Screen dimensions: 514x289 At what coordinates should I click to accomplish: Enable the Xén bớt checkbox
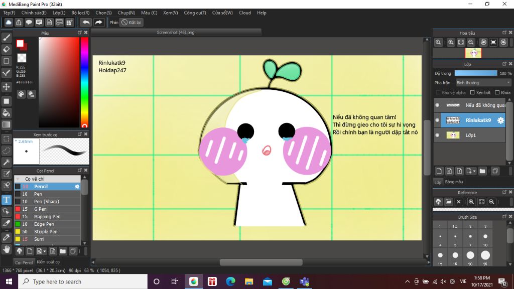point(472,93)
